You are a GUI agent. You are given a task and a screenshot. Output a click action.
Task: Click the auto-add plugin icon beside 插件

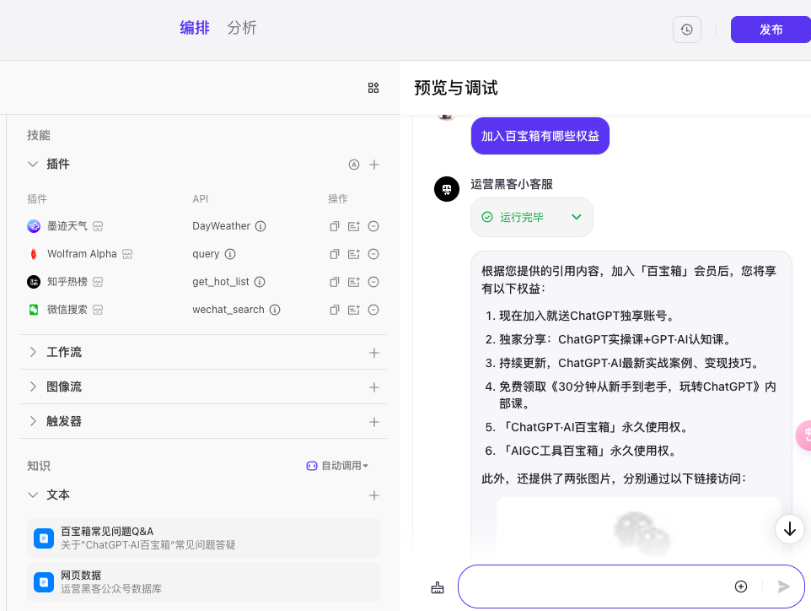point(354,165)
